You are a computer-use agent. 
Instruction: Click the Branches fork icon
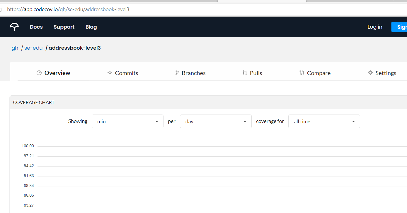point(177,73)
